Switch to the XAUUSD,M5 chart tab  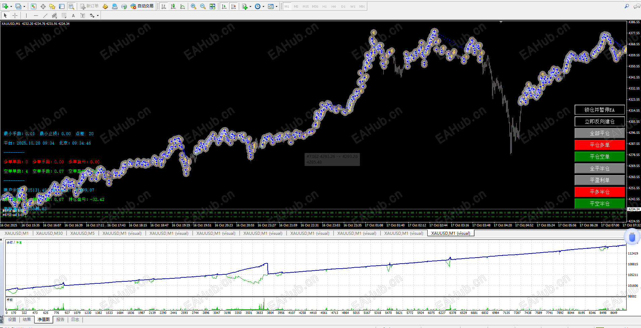pos(83,233)
